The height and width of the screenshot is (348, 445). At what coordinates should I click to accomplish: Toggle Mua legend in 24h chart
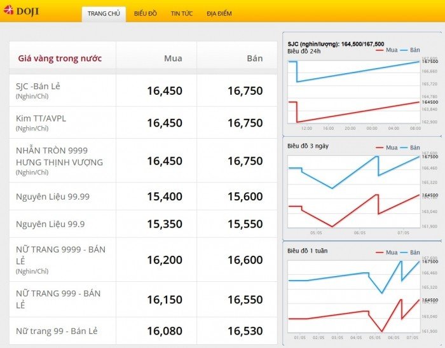(x=387, y=50)
